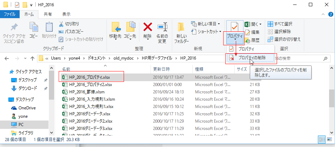Switch to Details view icon in the status bar
The height and width of the screenshot is (147, 335).
click(321, 140)
